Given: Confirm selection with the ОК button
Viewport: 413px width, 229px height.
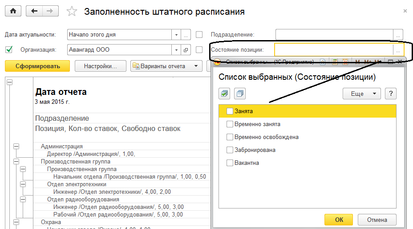Looking at the screenshot, I should [339, 220].
